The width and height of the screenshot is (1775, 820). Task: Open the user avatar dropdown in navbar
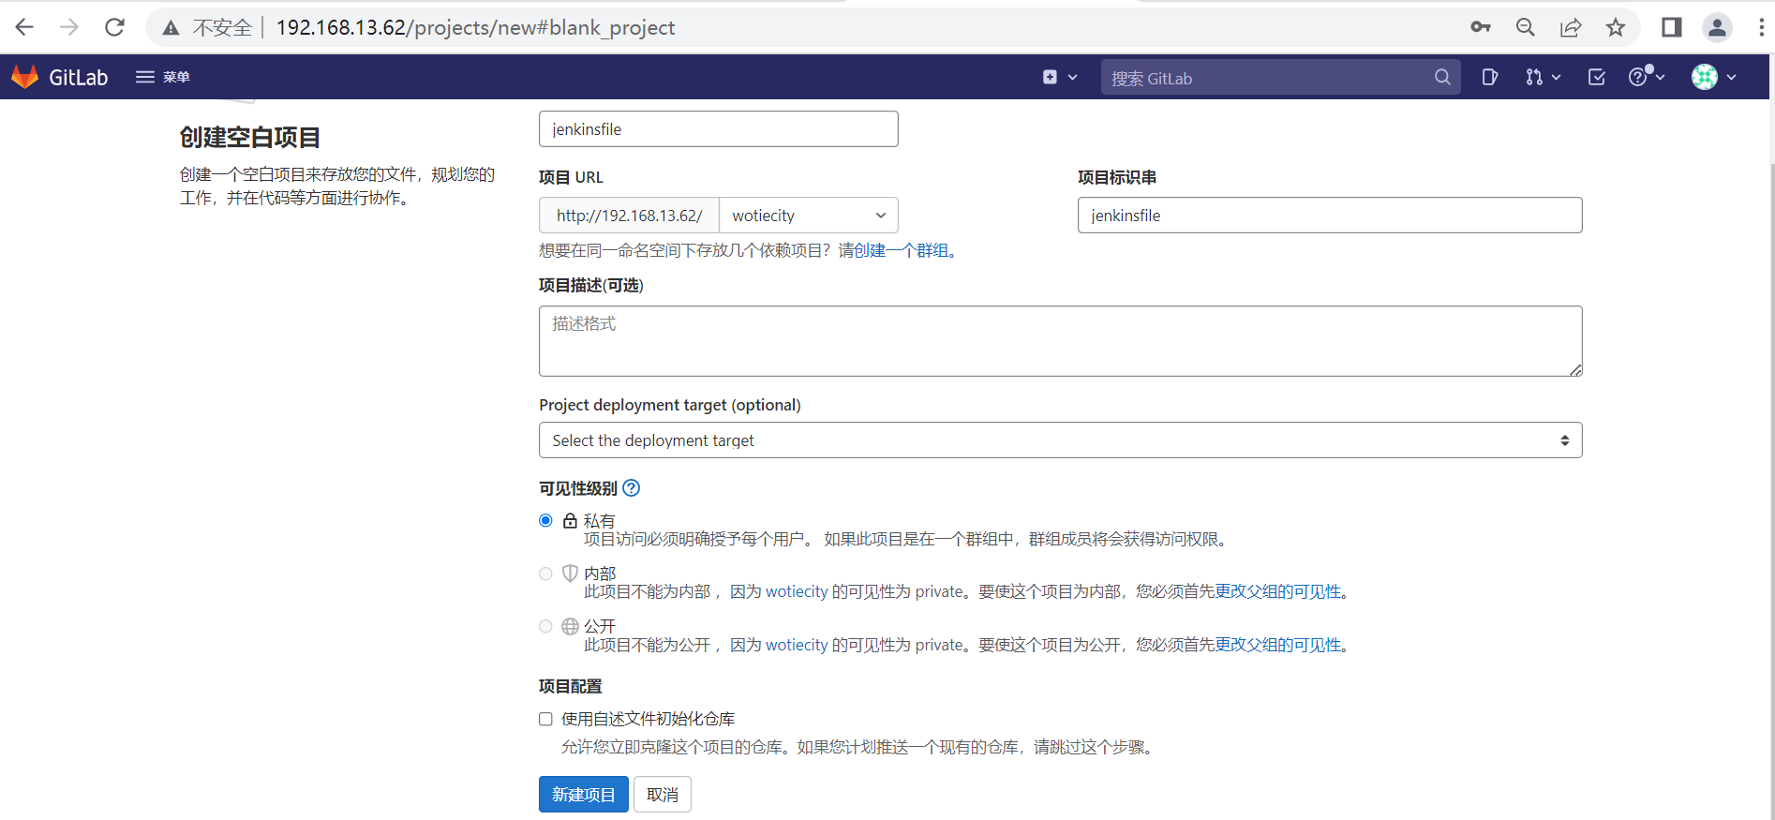tap(1714, 77)
